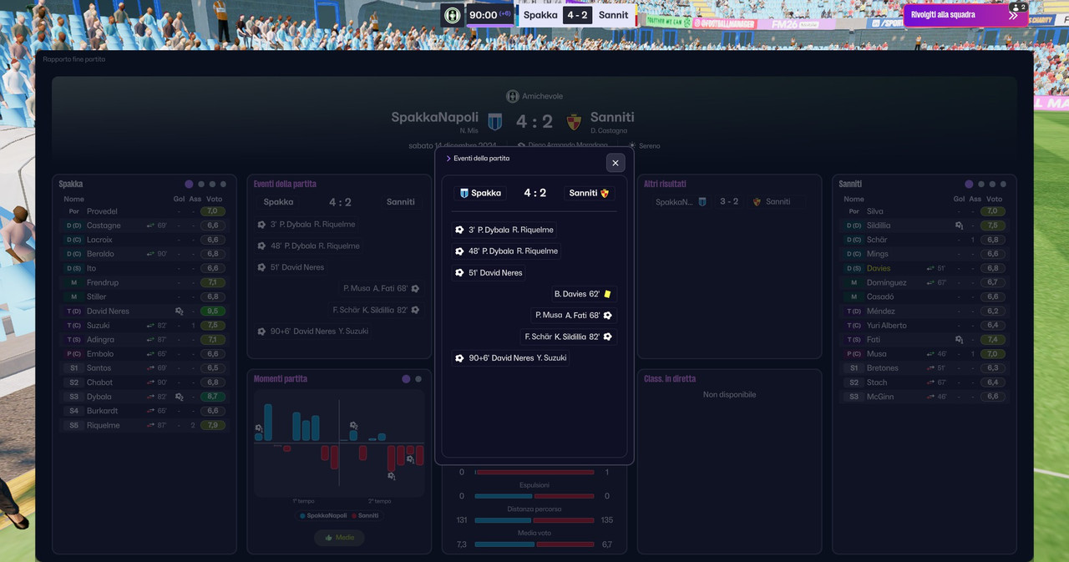
Task: Select second page dot in Momenti partita
Action: pyautogui.click(x=418, y=379)
